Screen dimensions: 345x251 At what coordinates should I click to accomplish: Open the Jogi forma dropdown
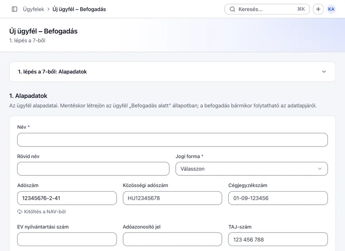(251, 169)
